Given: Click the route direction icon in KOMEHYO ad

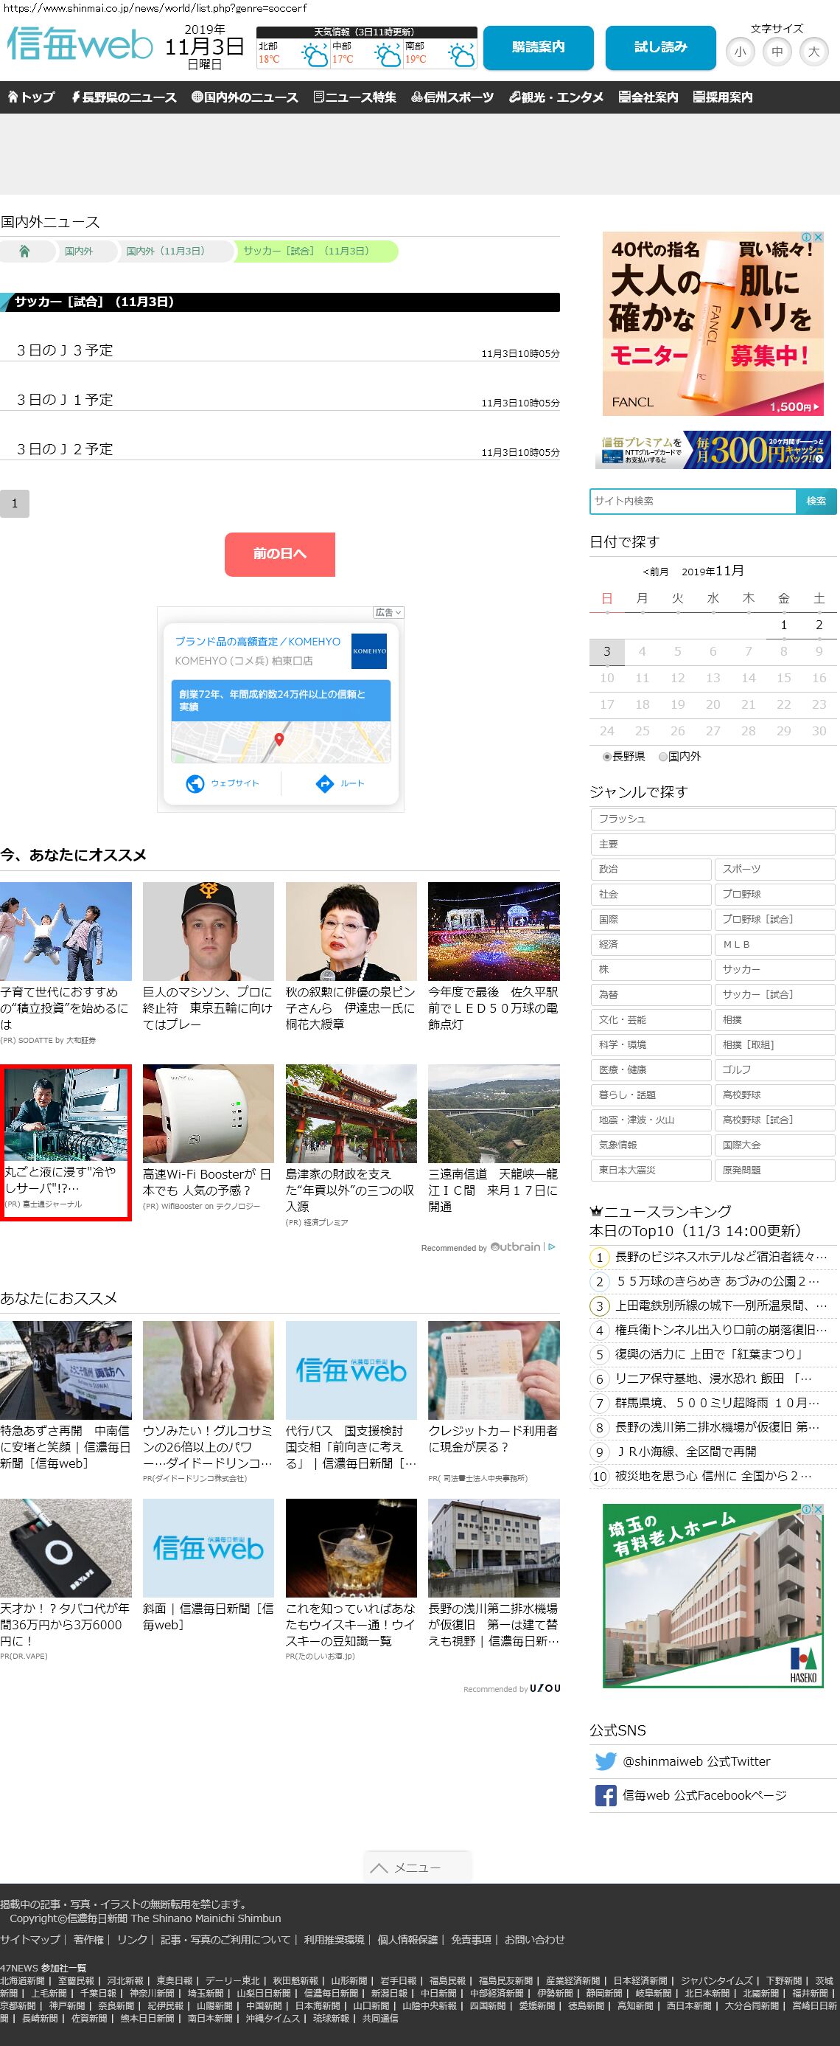Looking at the screenshot, I should (324, 784).
